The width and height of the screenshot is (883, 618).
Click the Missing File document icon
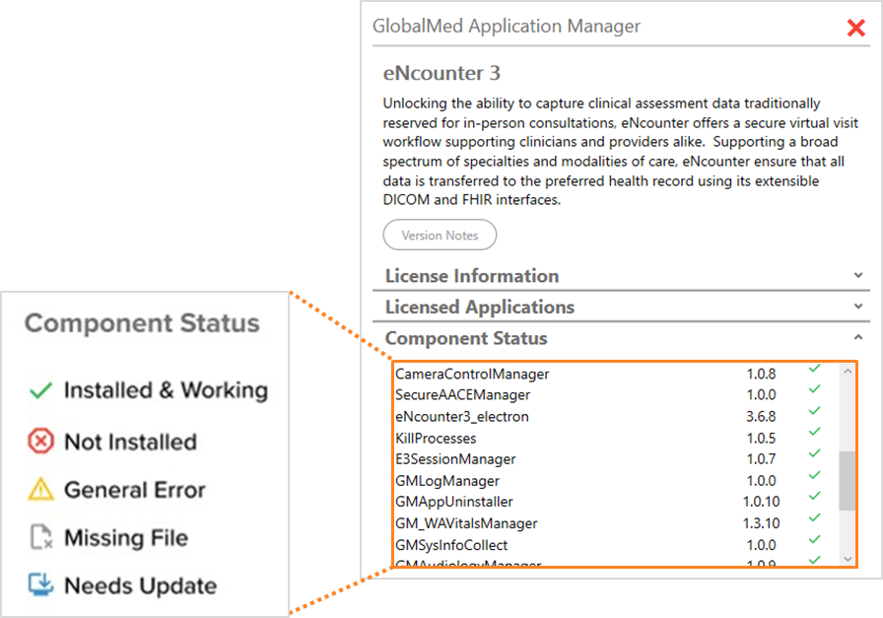[40, 537]
